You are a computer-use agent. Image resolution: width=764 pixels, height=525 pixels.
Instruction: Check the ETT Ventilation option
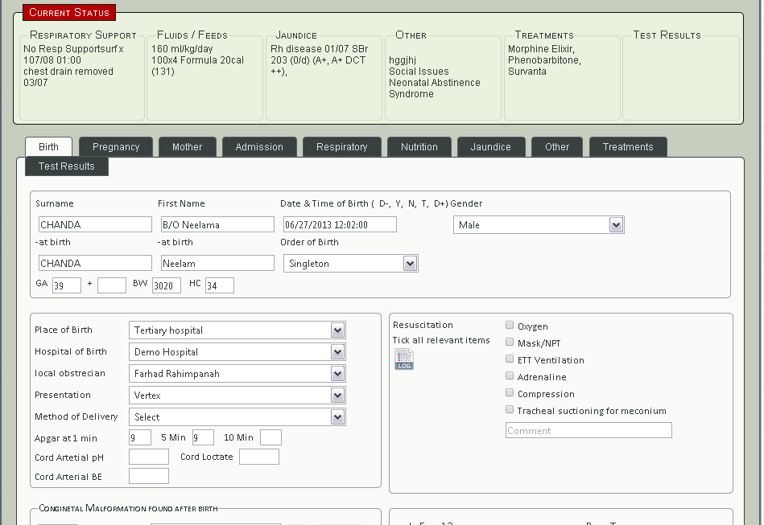[x=510, y=359]
